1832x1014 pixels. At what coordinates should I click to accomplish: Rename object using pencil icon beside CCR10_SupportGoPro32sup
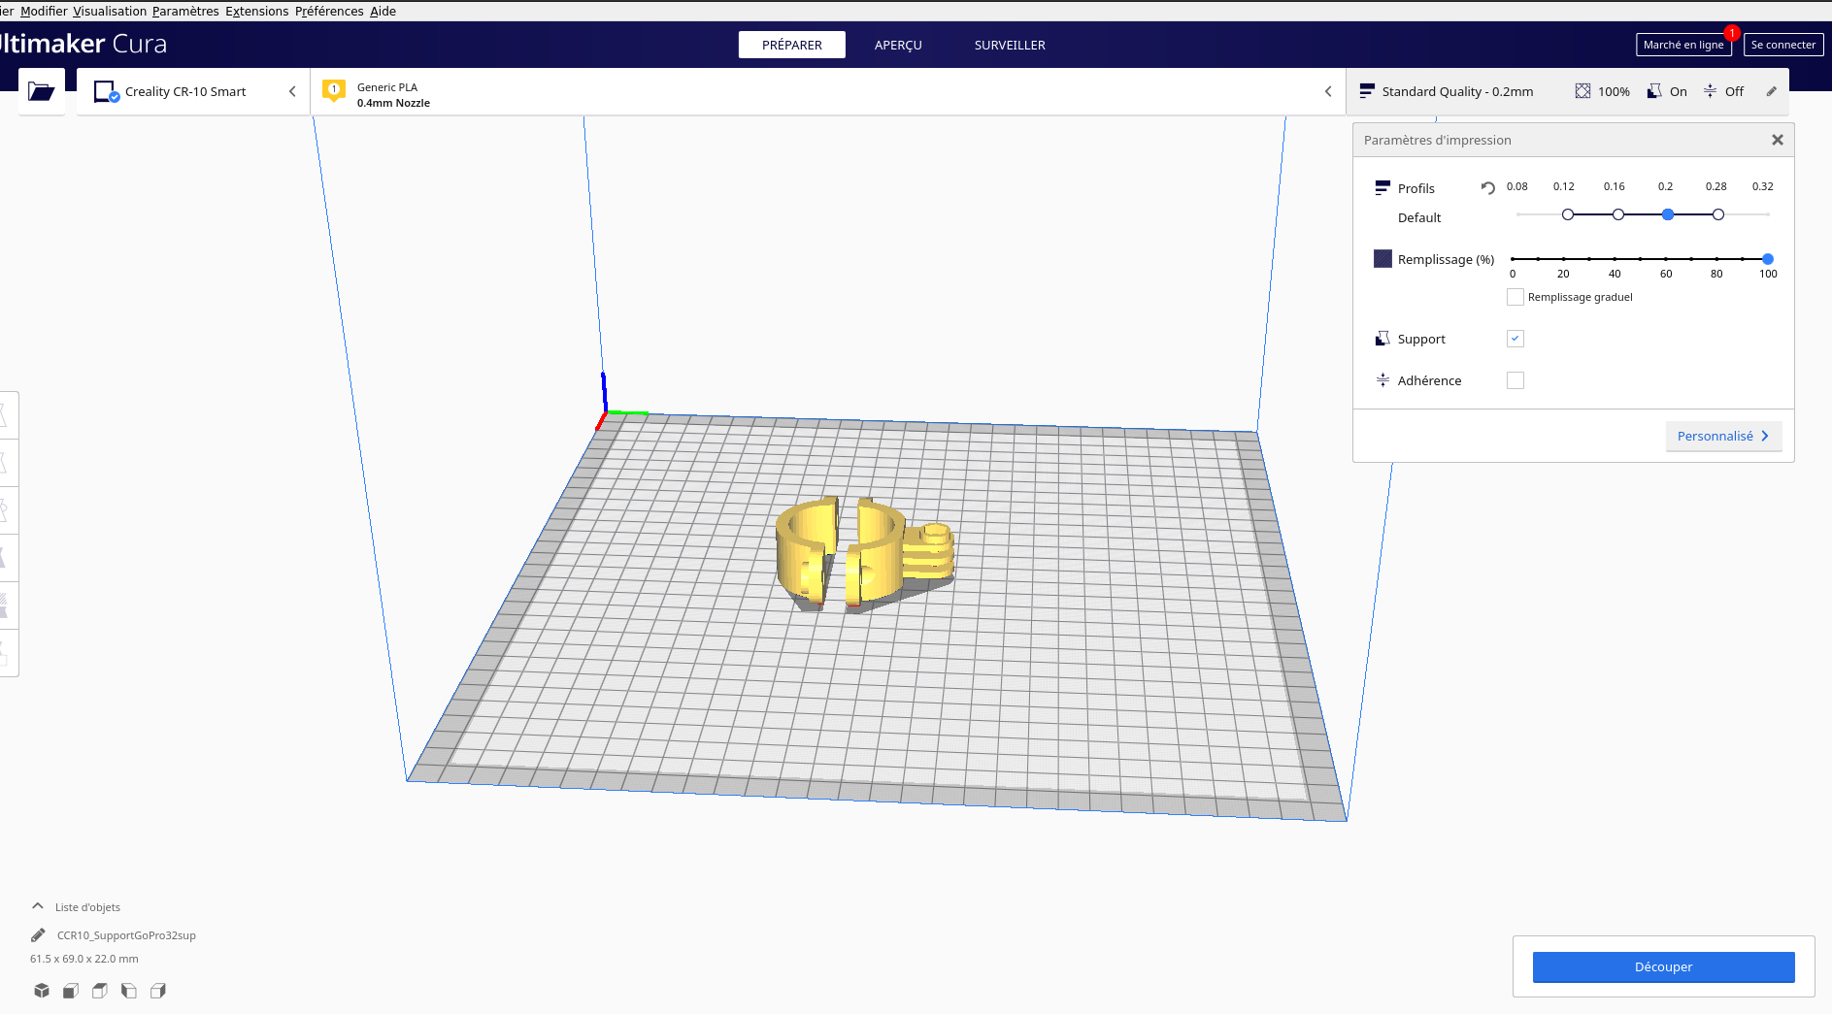[x=38, y=935]
